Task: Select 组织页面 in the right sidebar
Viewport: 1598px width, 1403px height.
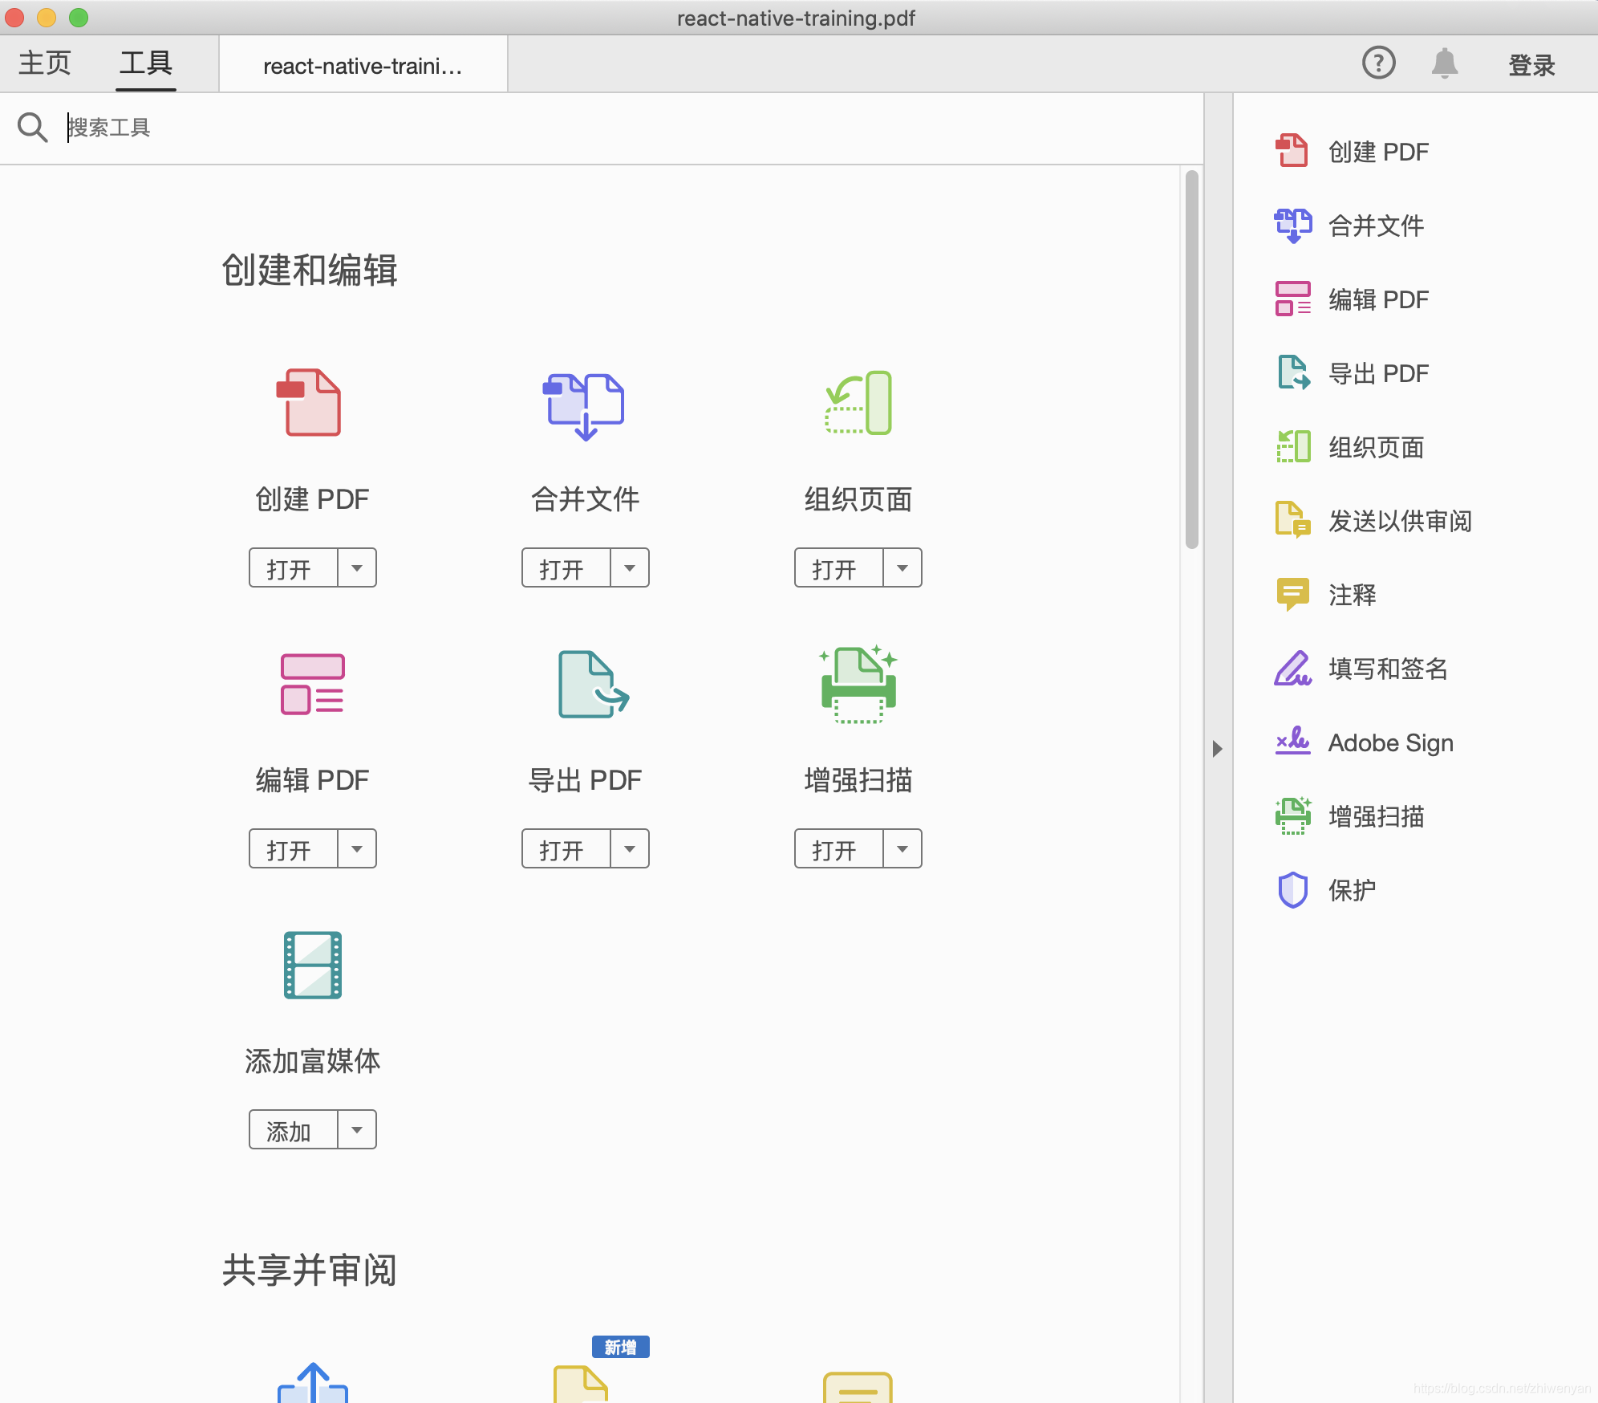Action: click(x=1350, y=447)
